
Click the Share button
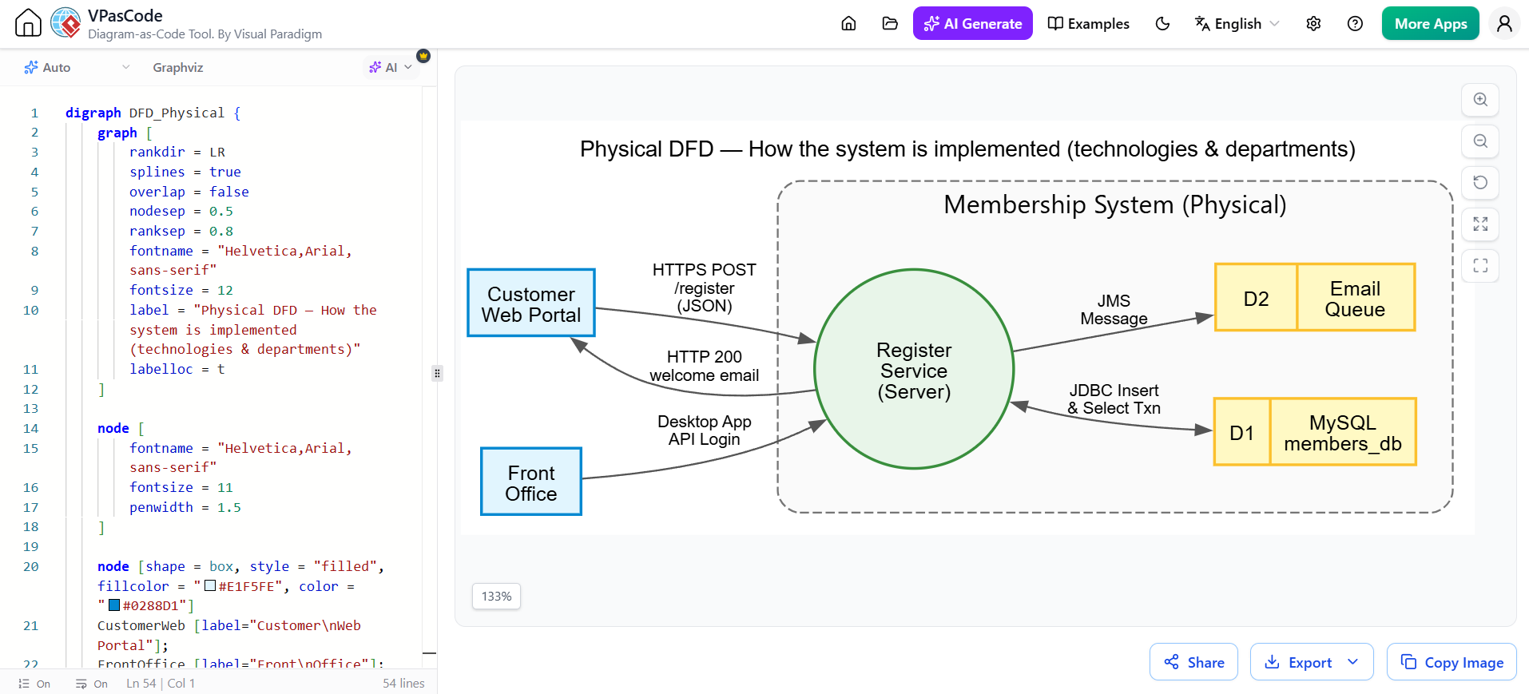coord(1193,662)
